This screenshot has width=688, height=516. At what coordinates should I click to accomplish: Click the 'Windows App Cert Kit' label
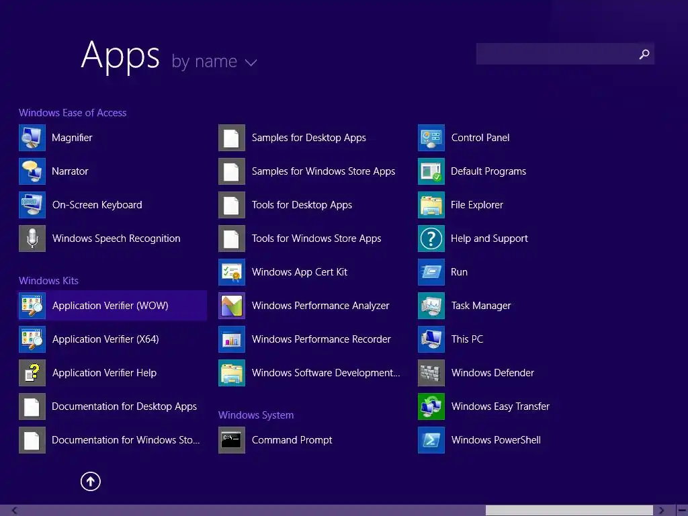coord(300,272)
